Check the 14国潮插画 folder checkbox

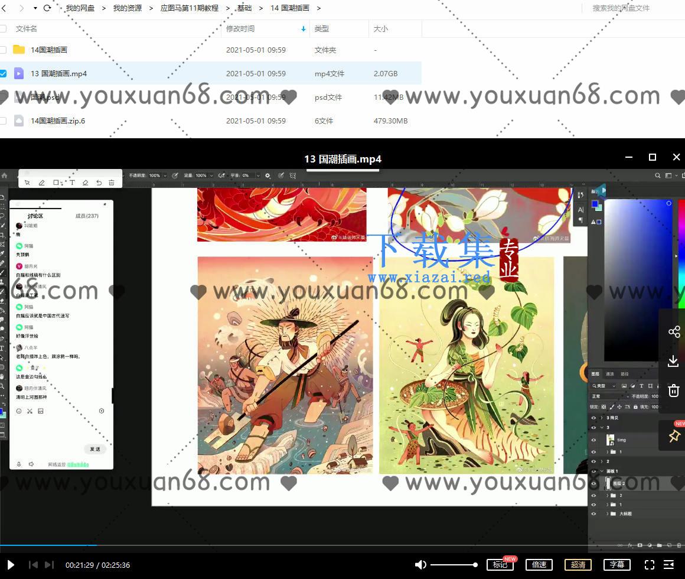coord(3,50)
